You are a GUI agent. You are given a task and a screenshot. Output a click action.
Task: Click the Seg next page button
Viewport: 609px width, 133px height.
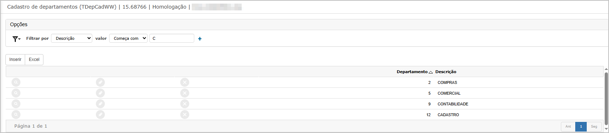(594, 127)
